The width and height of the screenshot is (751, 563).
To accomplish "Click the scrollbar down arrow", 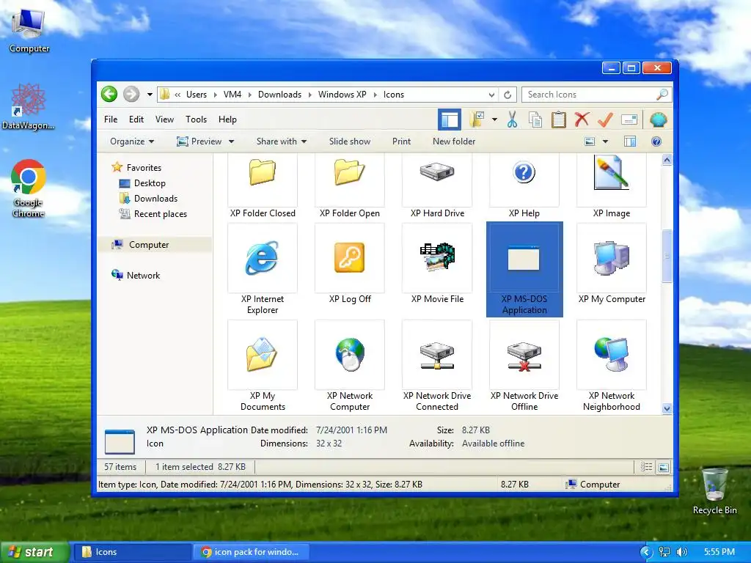I will 667,408.
